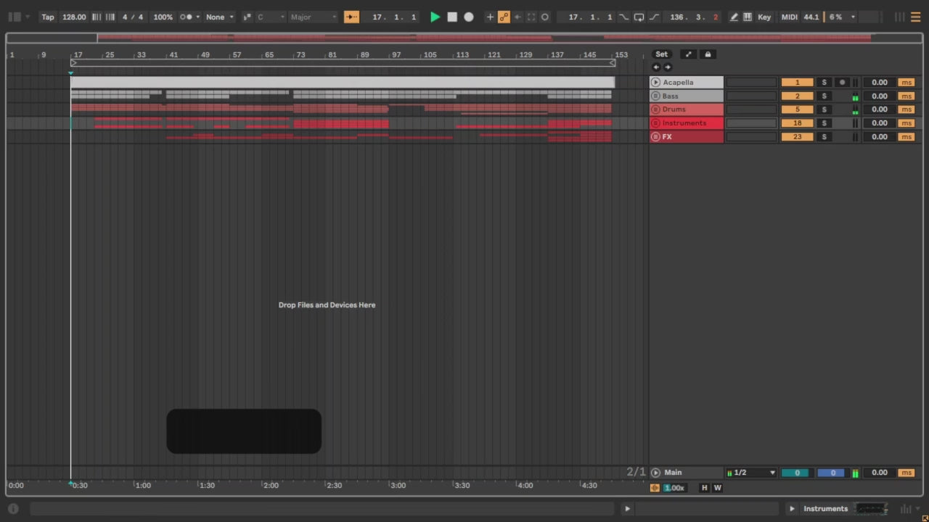Enable the Draw Mode pencil
The image size is (929, 522).
(734, 17)
